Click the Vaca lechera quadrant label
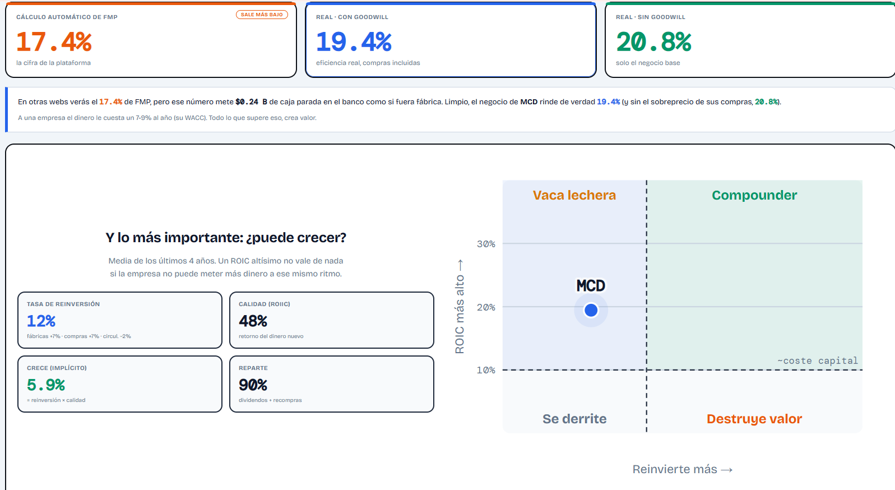The height and width of the screenshot is (490, 895). pyautogui.click(x=574, y=195)
